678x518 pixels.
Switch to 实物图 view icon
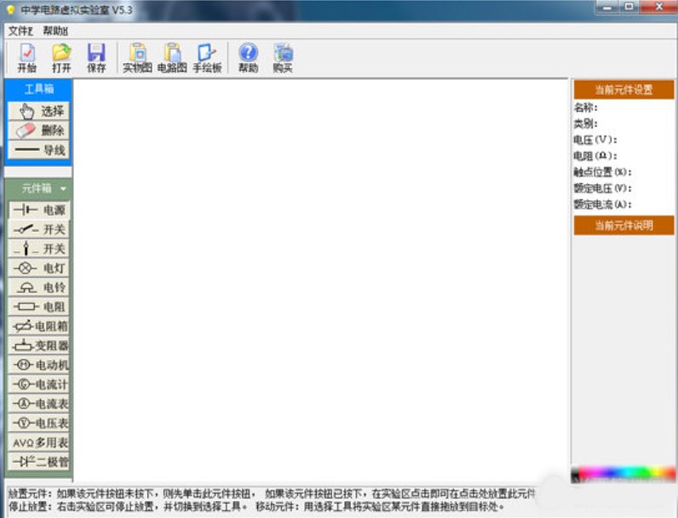tap(137, 57)
